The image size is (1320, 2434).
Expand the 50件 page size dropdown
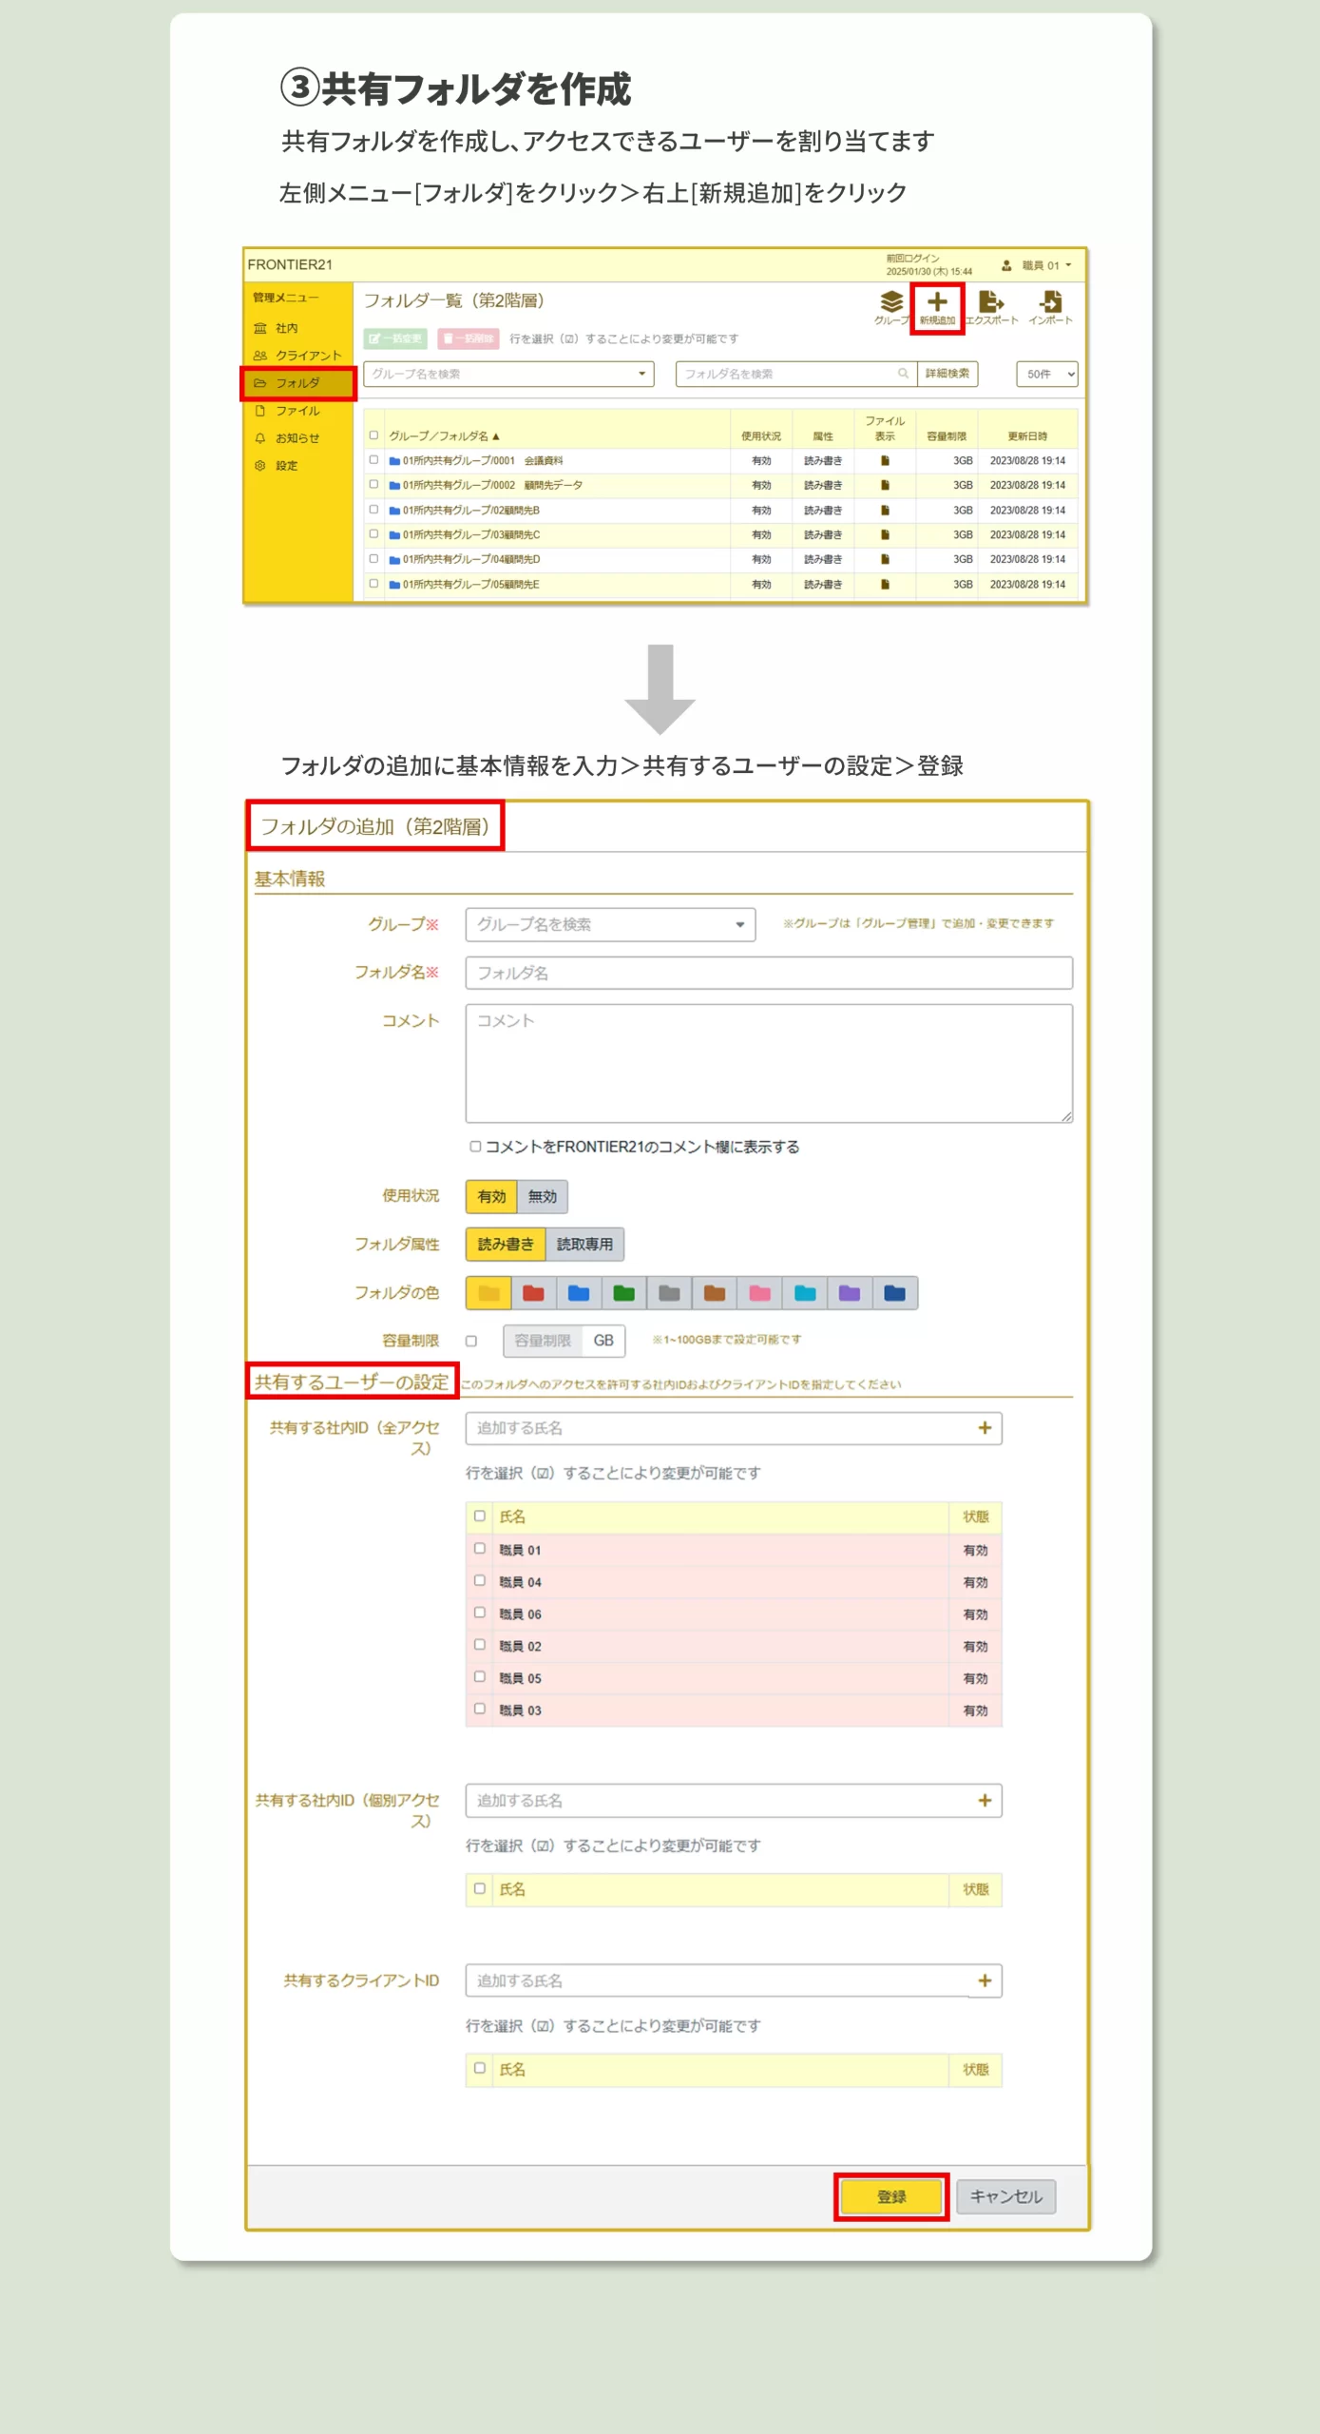1046,374
